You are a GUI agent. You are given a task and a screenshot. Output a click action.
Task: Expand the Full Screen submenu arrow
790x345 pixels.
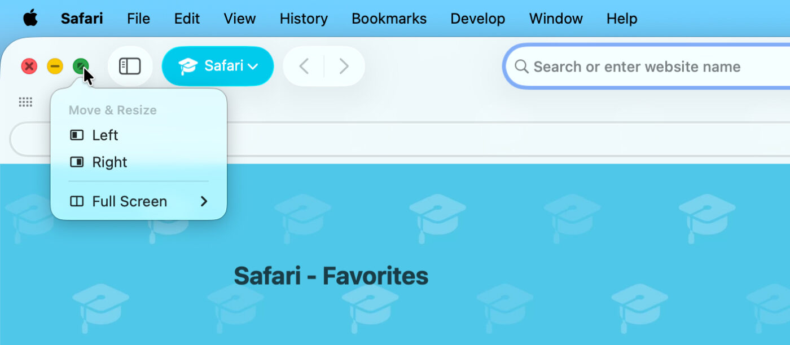[204, 201]
